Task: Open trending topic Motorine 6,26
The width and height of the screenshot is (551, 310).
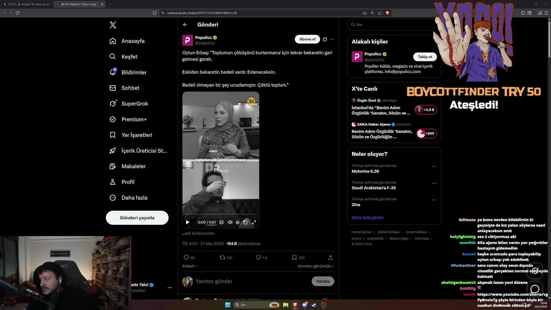Action: (x=365, y=171)
